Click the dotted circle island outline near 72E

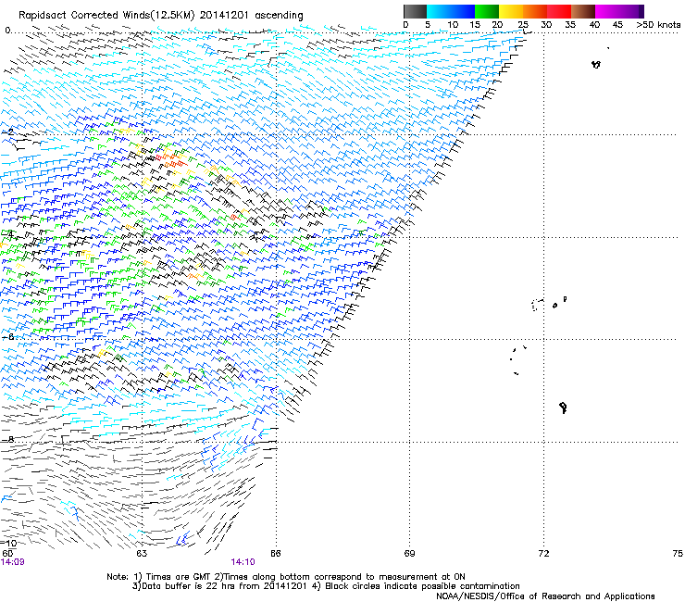pos(537,305)
